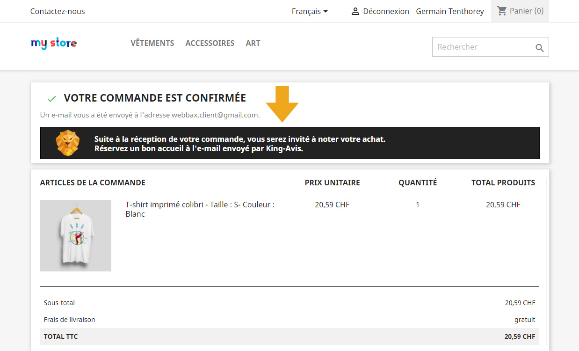Open the Vêtements menu
Image resolution: width=579 pixels, height=351 pixels.
pyautogui.click(x=152, y=43)
